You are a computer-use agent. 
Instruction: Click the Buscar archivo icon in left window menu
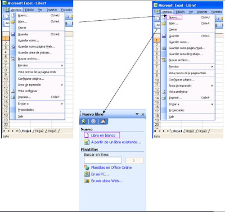point(13,58)
